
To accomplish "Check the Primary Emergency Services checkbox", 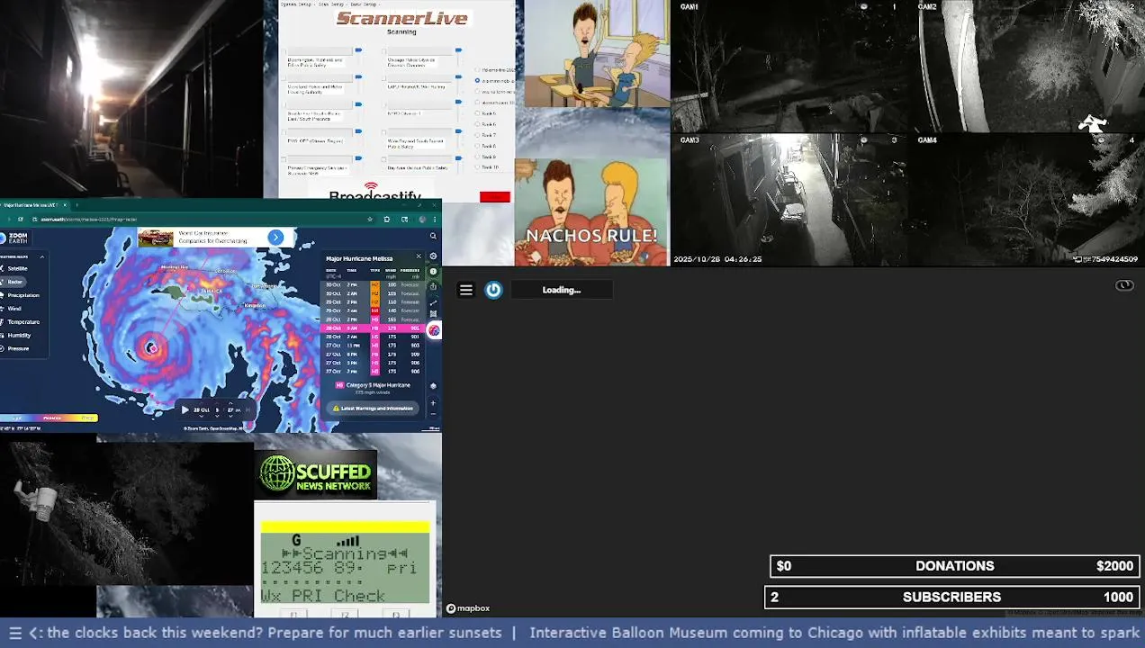I will click(x=284, y=159).
